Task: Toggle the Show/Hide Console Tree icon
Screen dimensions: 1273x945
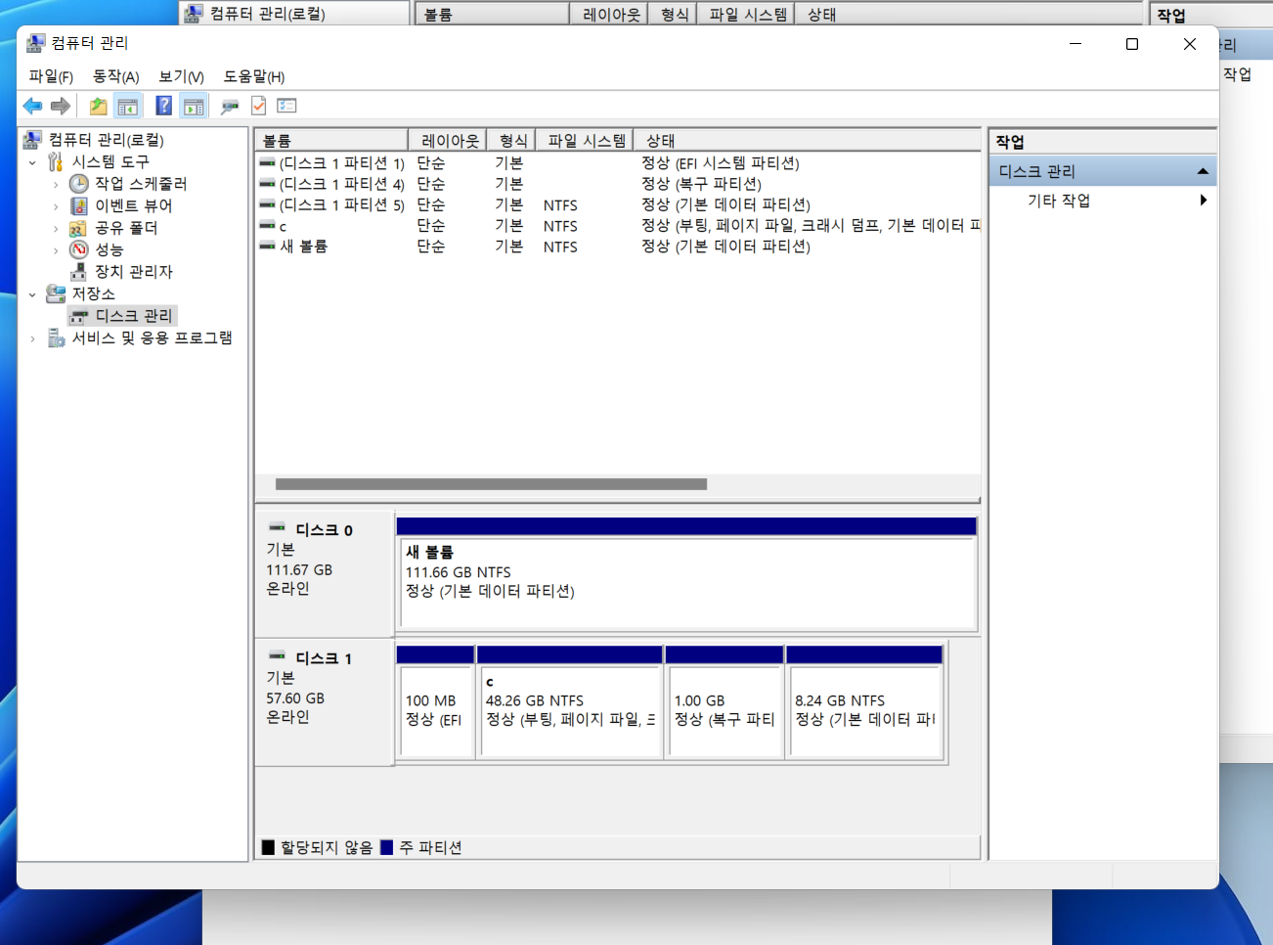Action: tap(128, 106)
